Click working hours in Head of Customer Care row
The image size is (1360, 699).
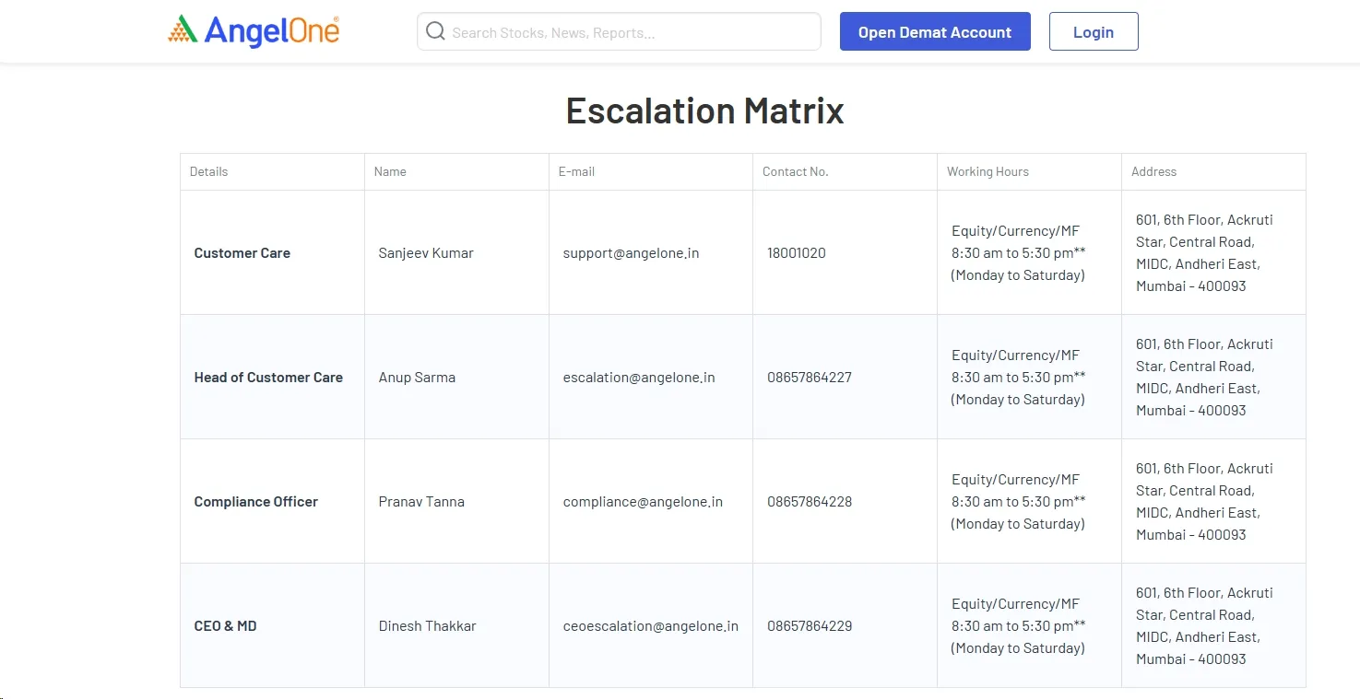point(1019,378)
